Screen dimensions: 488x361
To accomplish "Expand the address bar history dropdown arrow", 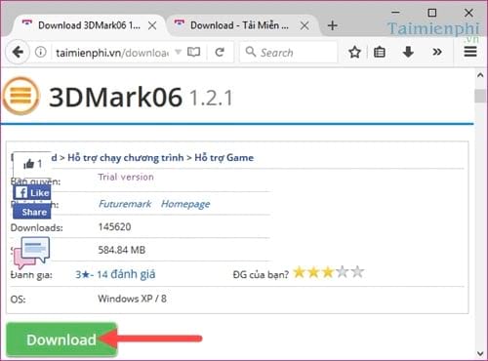I will [178, 52].
